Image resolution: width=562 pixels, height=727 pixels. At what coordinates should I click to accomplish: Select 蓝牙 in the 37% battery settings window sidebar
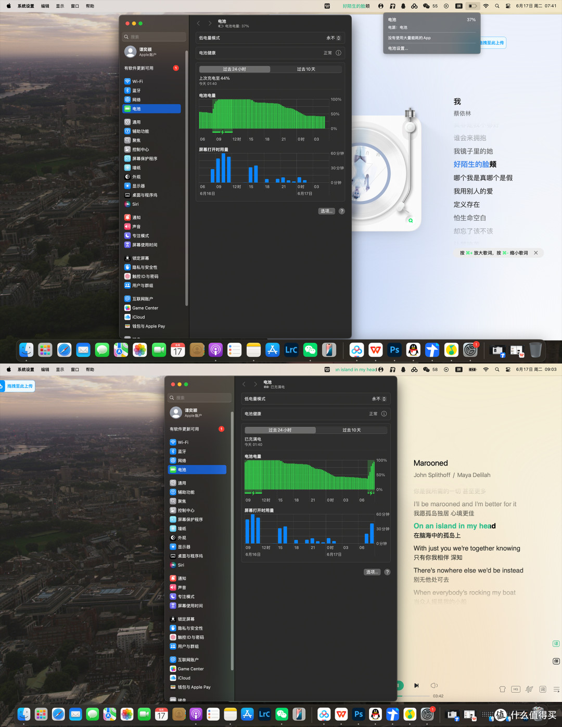click(151, 91)
